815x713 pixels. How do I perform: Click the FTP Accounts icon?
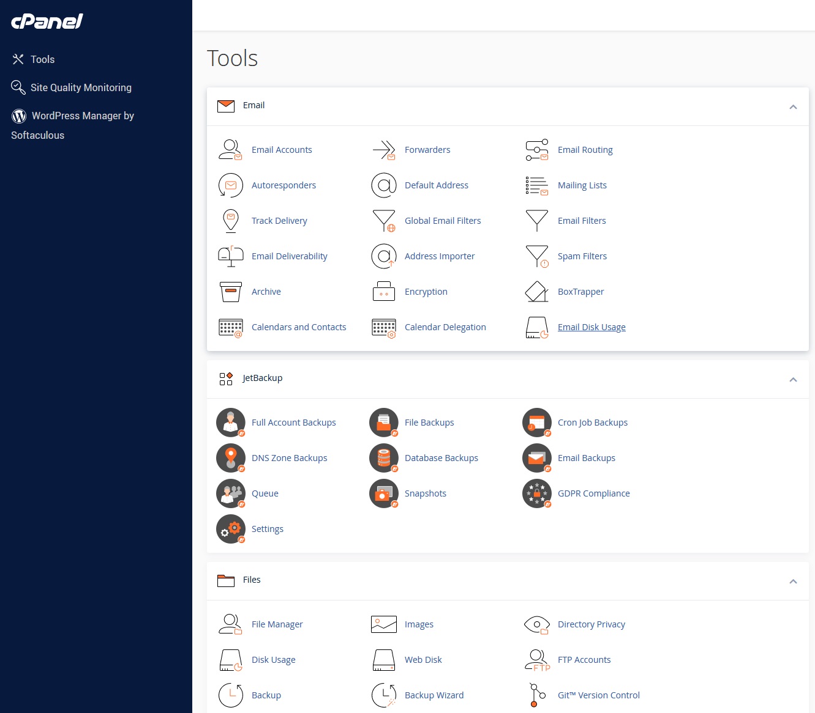point(537,660)
